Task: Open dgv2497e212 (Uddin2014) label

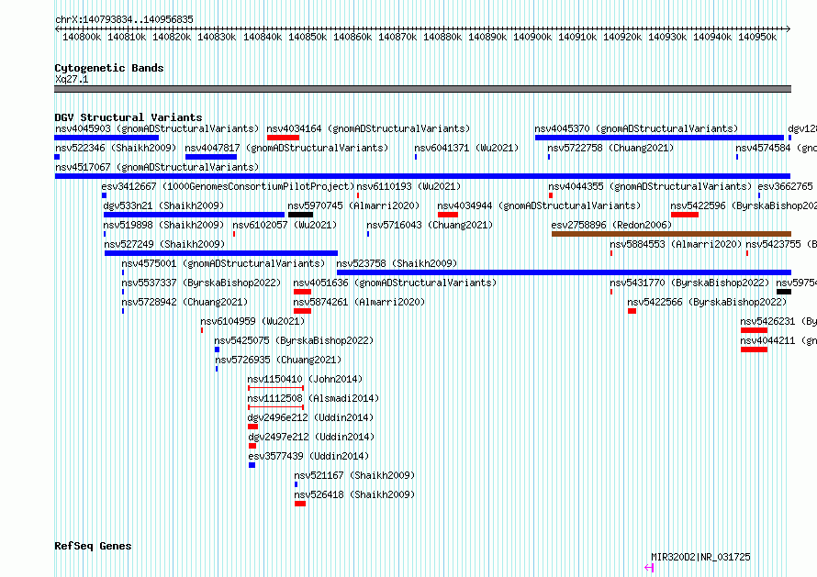Action: point(311,437)
